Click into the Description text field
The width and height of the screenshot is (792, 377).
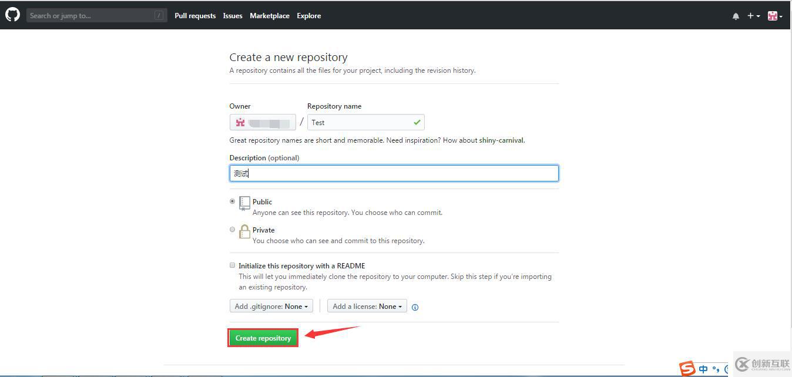pos(394,173)
